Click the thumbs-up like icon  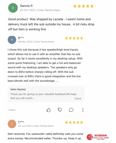pyautogui.click(x=48, y=110)
